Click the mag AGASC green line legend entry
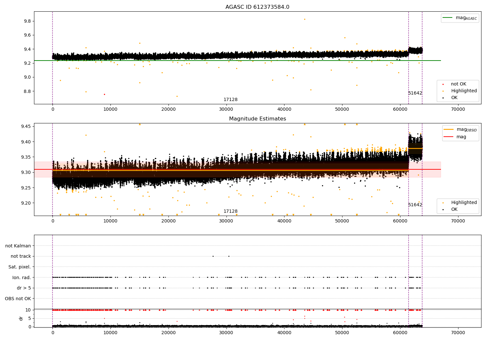Screen dimensions: 486x340 click(460, 18)
